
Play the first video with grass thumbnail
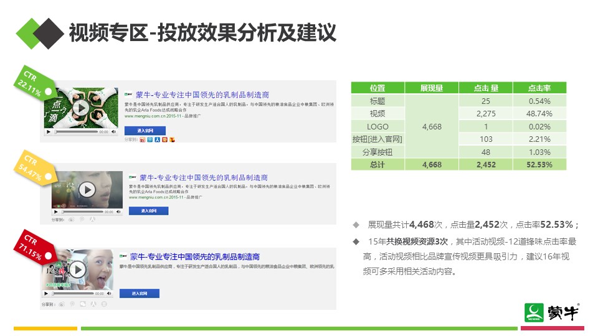80,108
